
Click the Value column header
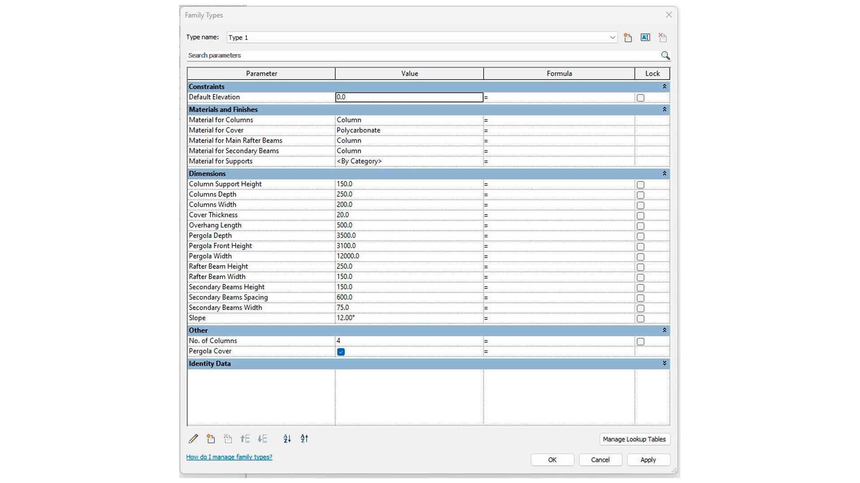pos(409,73)
